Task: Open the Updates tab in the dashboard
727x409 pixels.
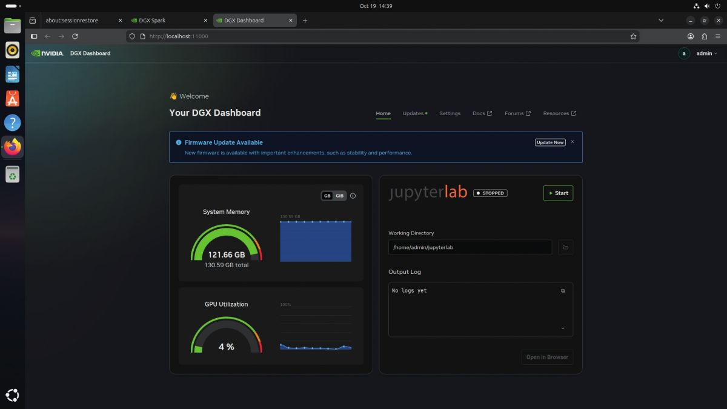Action: pyautogui.click(x=415, y=113)
